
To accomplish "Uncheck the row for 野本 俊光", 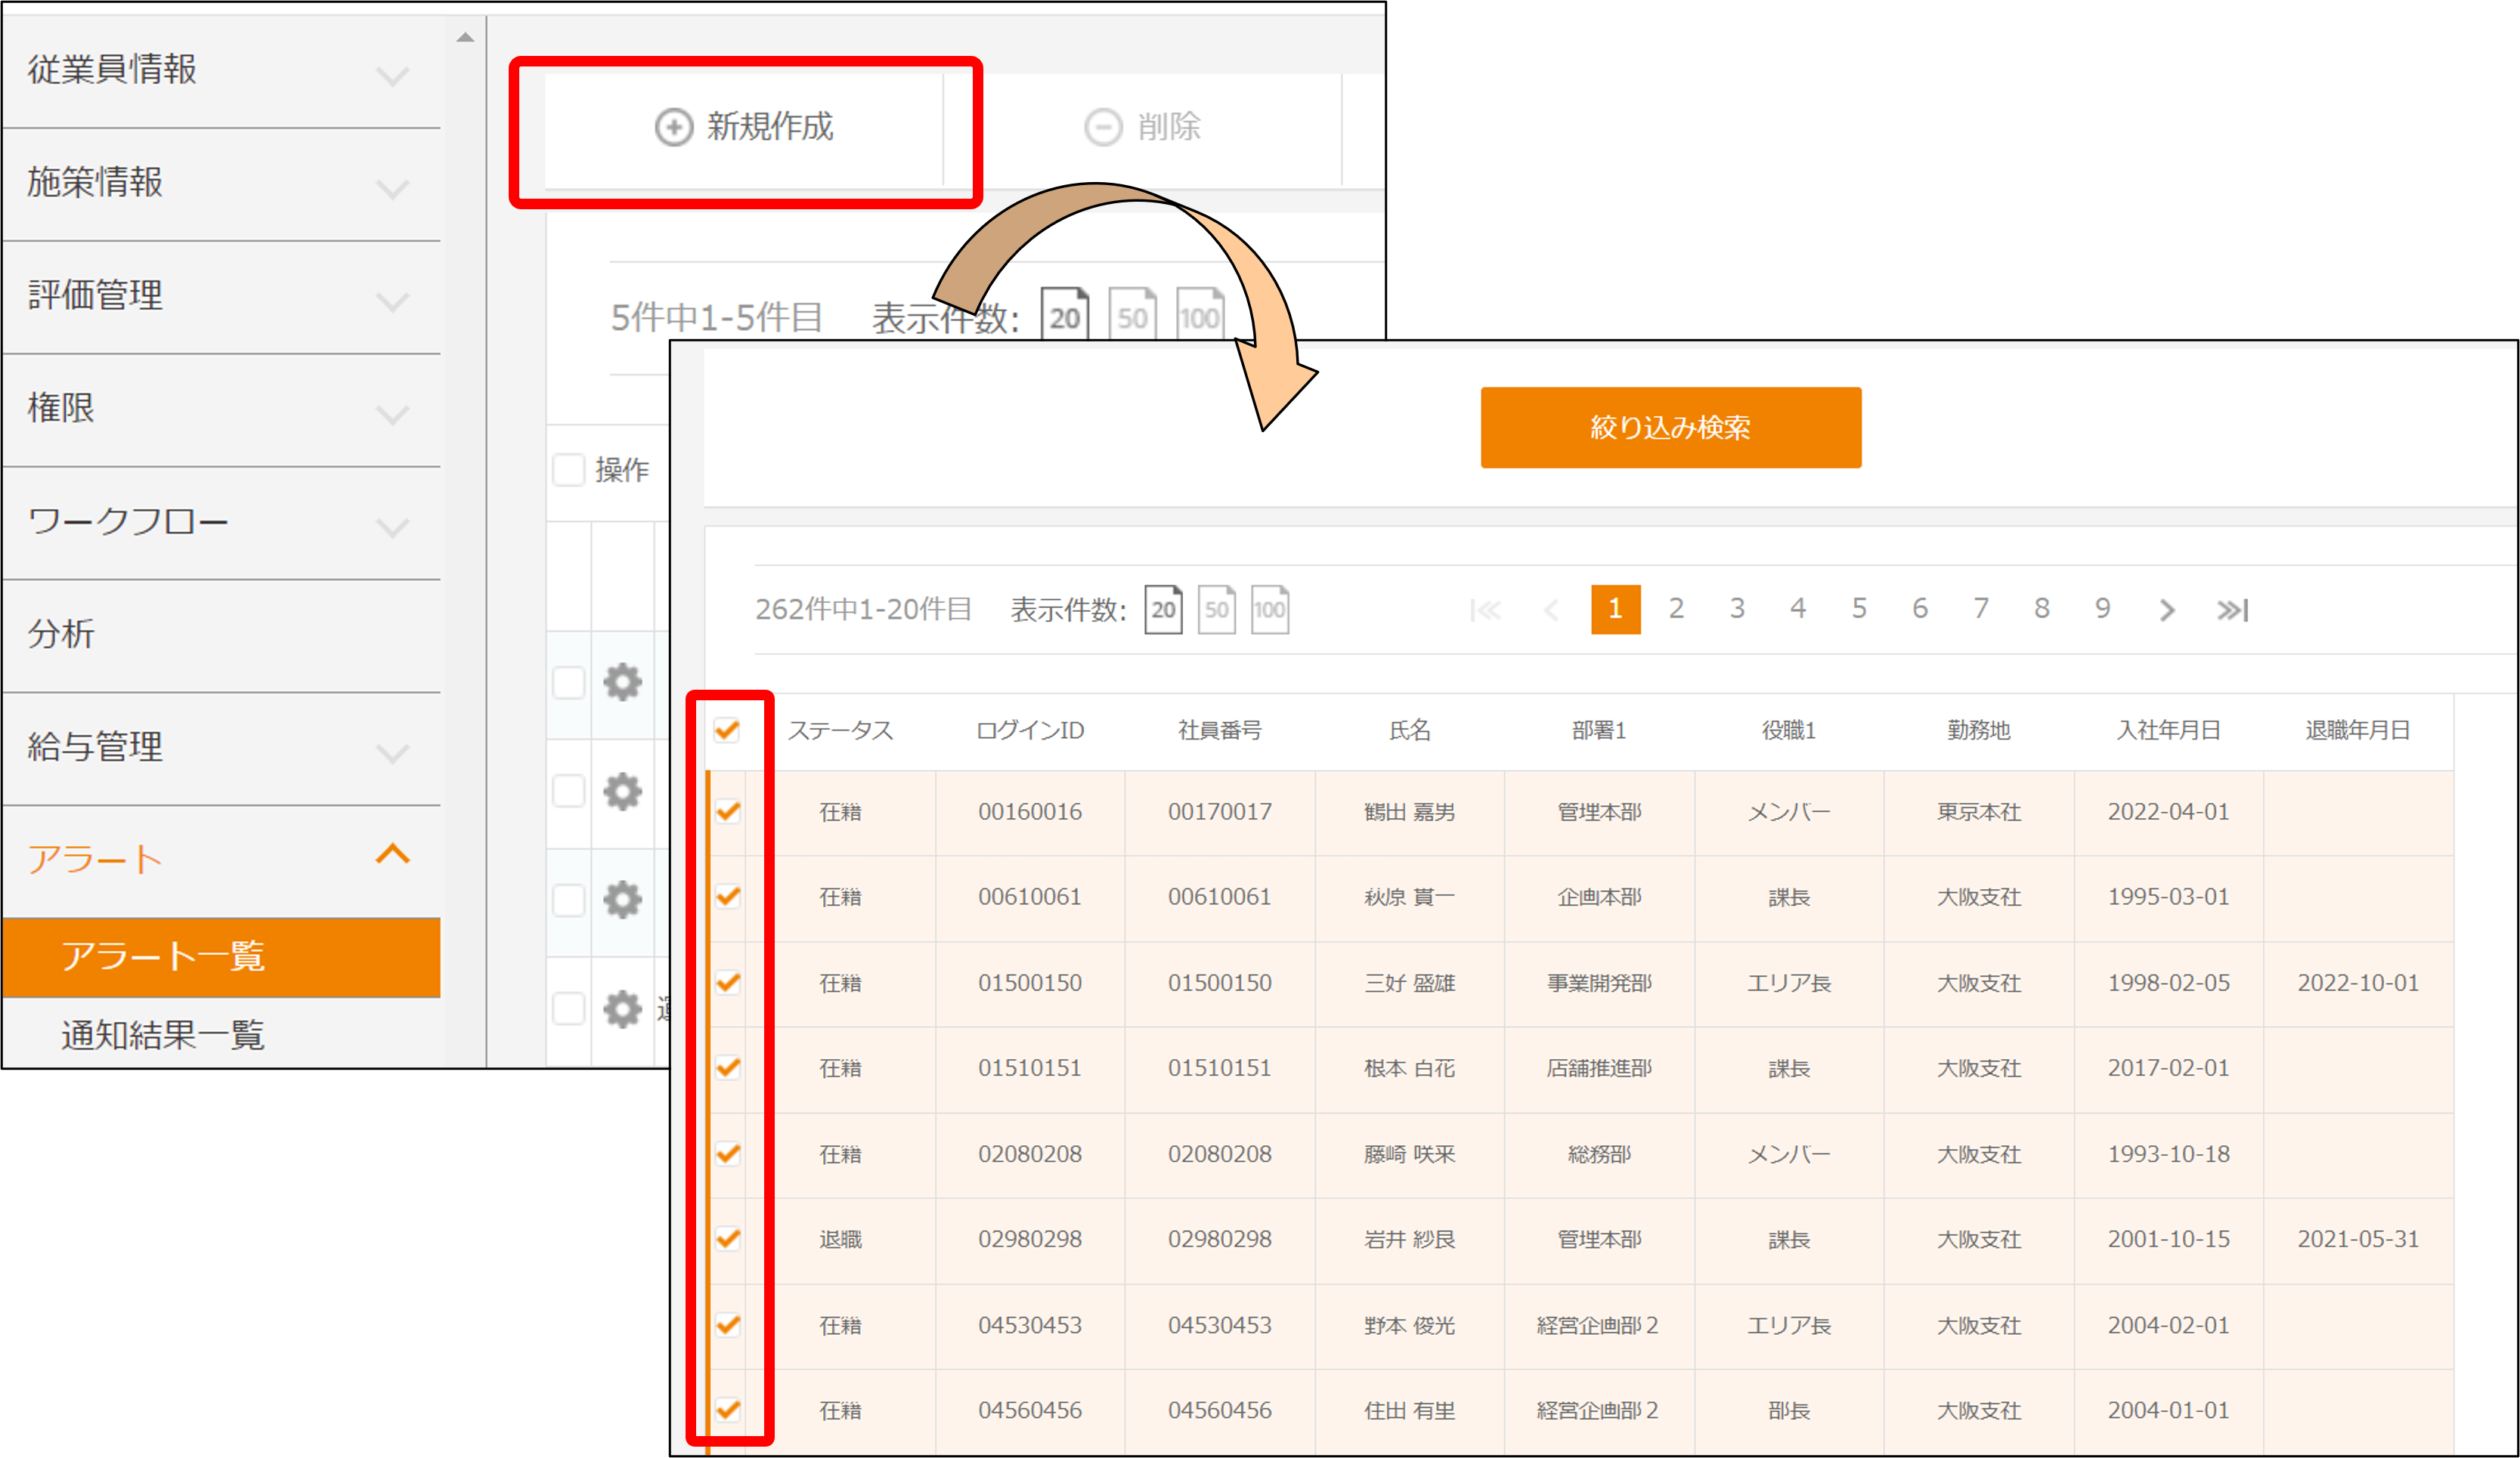I will click(x=728, y=1325).
